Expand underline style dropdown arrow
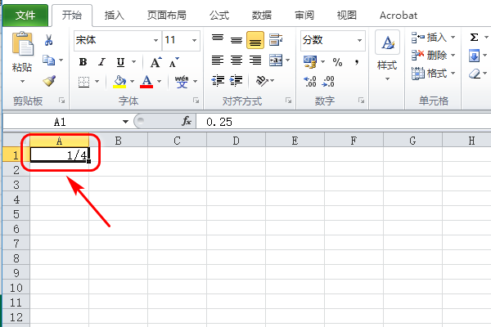Screen dimensions: 491x327 click(x=133, y=61)
